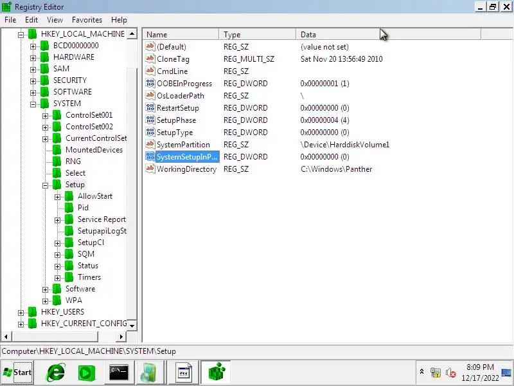The height and width of the screenshot is (386, 514).
Task: Collapse the HKEY_LOCAL_MACHINE node
Action: tap(21, 35)
